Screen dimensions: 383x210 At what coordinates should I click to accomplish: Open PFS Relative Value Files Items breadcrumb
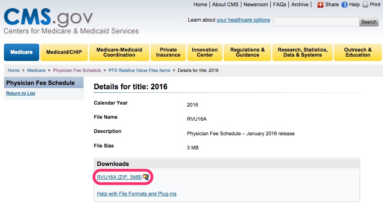(139, 70)
